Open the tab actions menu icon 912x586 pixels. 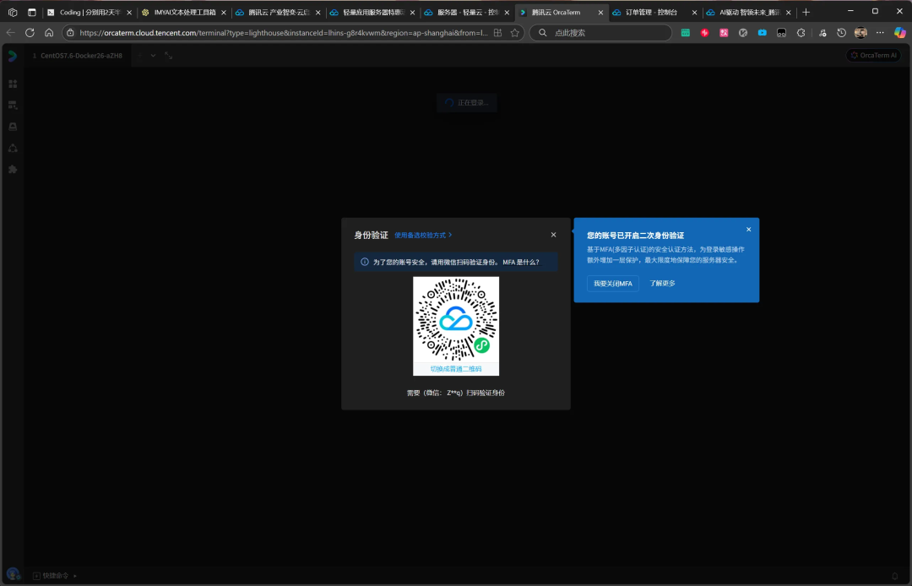point(32,12)
